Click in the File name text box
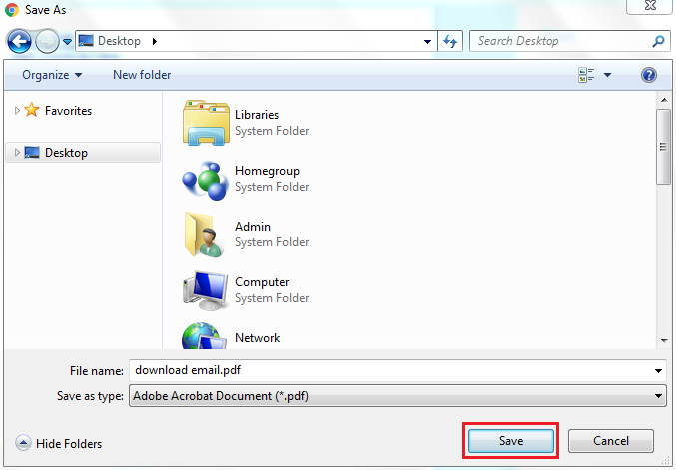 [x=390, y=370]
